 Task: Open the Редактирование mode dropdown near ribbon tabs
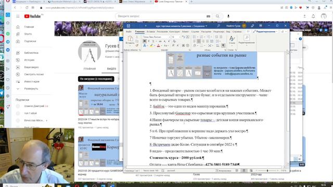[265, 32]
